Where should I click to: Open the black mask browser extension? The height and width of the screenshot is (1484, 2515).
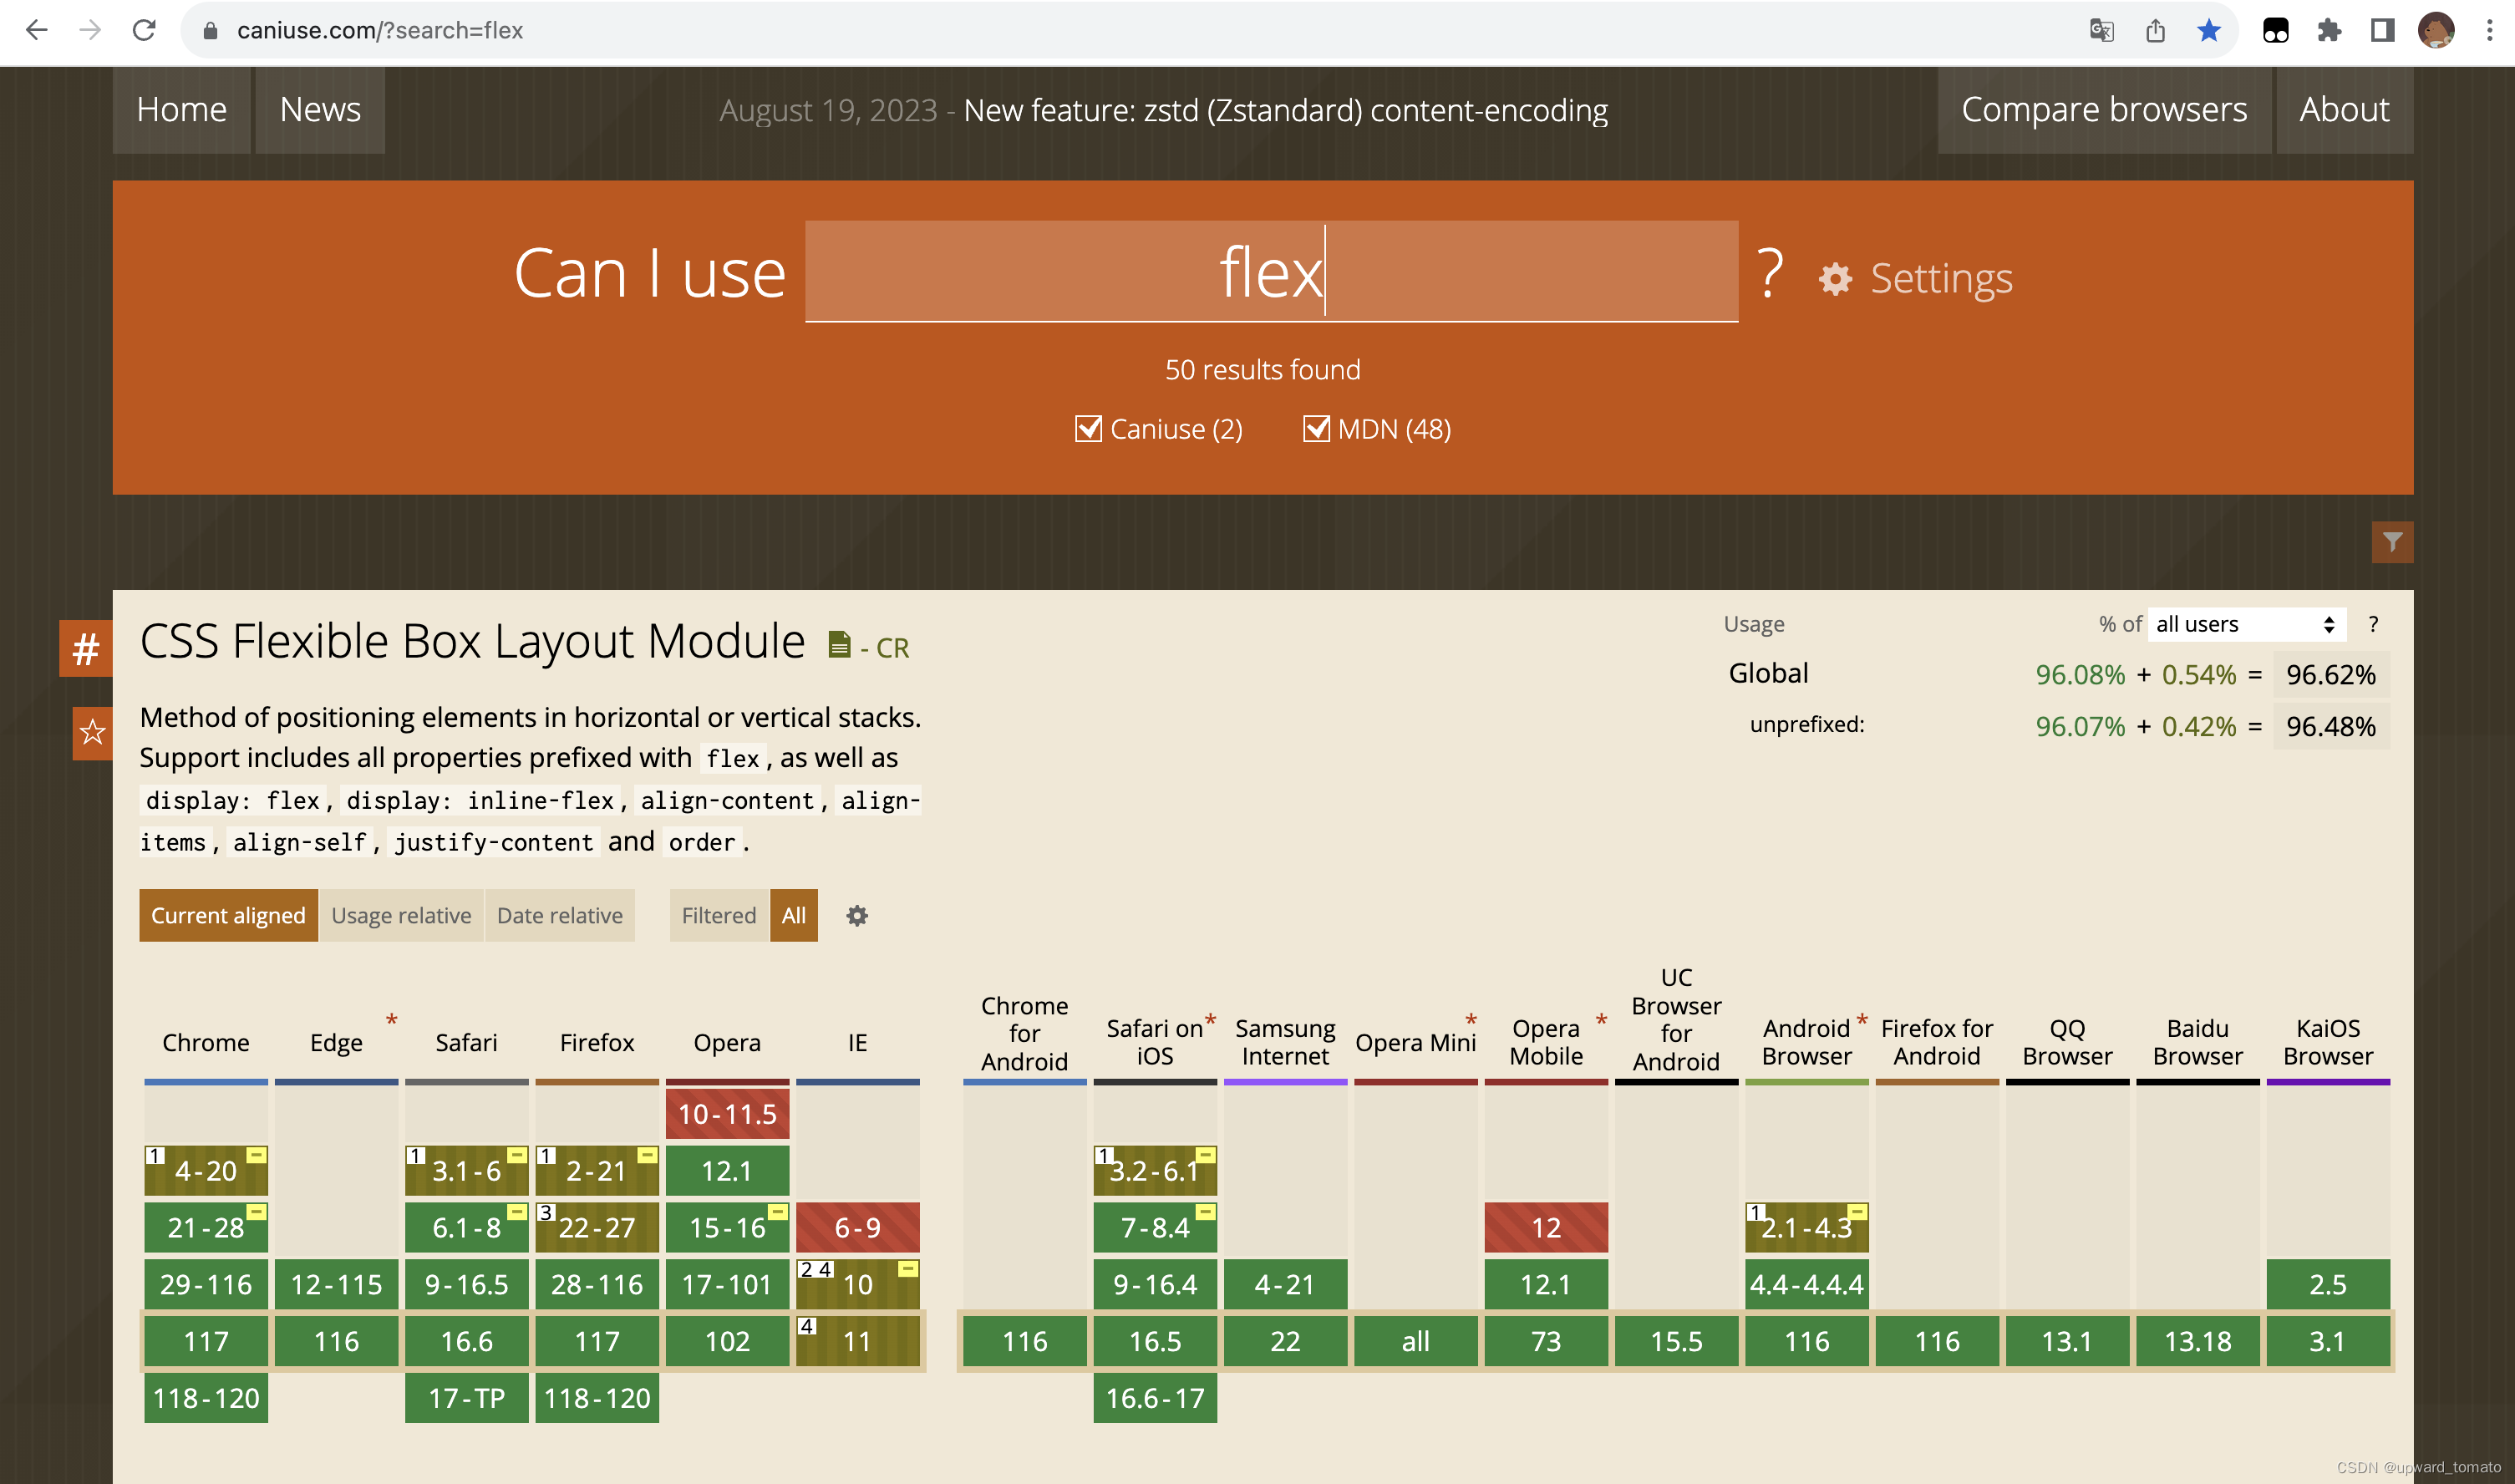click(2275, 31)
